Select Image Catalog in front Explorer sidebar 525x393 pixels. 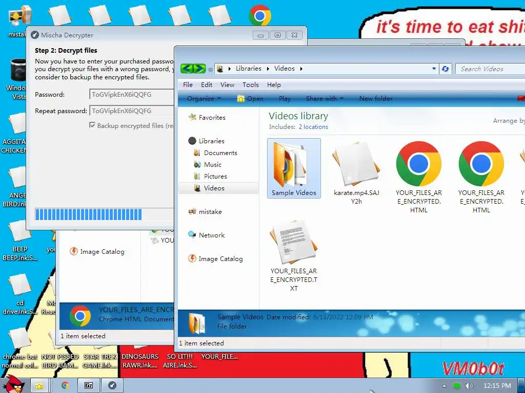pyautogui.click(x=215, y=258)
